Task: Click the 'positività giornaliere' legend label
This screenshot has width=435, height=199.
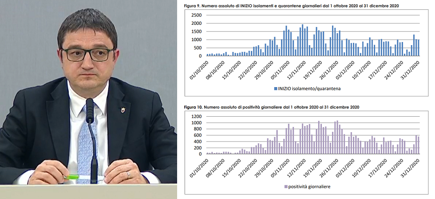Action: [x=309, y=187]
